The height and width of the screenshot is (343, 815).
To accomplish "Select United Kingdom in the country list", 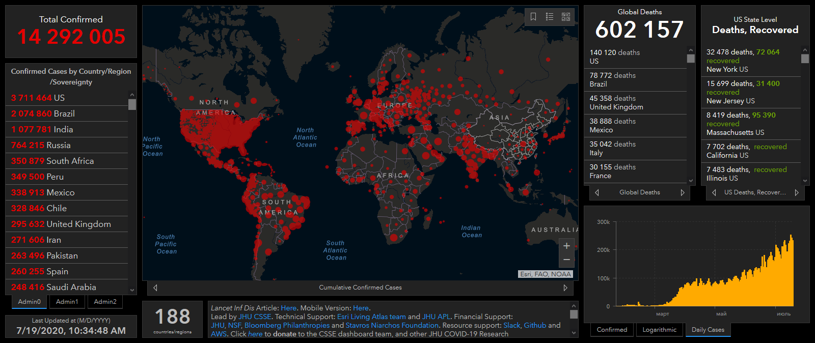I will (67, 224).
